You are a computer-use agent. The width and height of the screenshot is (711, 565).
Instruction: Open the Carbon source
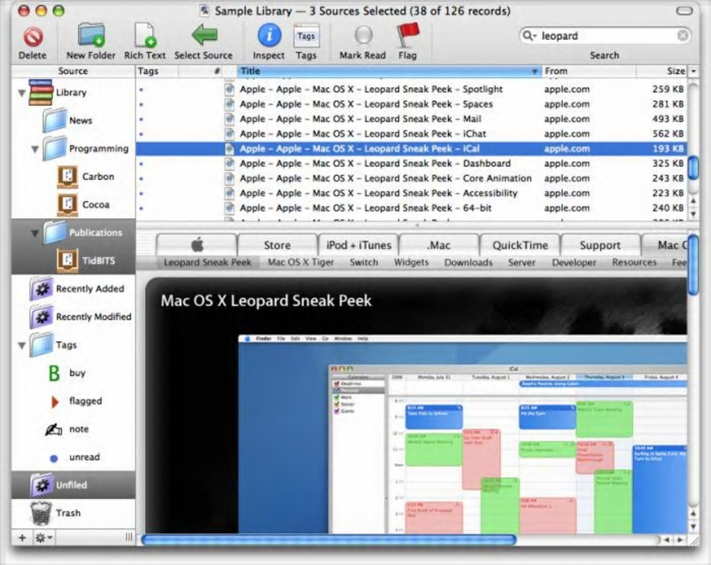(x=68, y=176)
